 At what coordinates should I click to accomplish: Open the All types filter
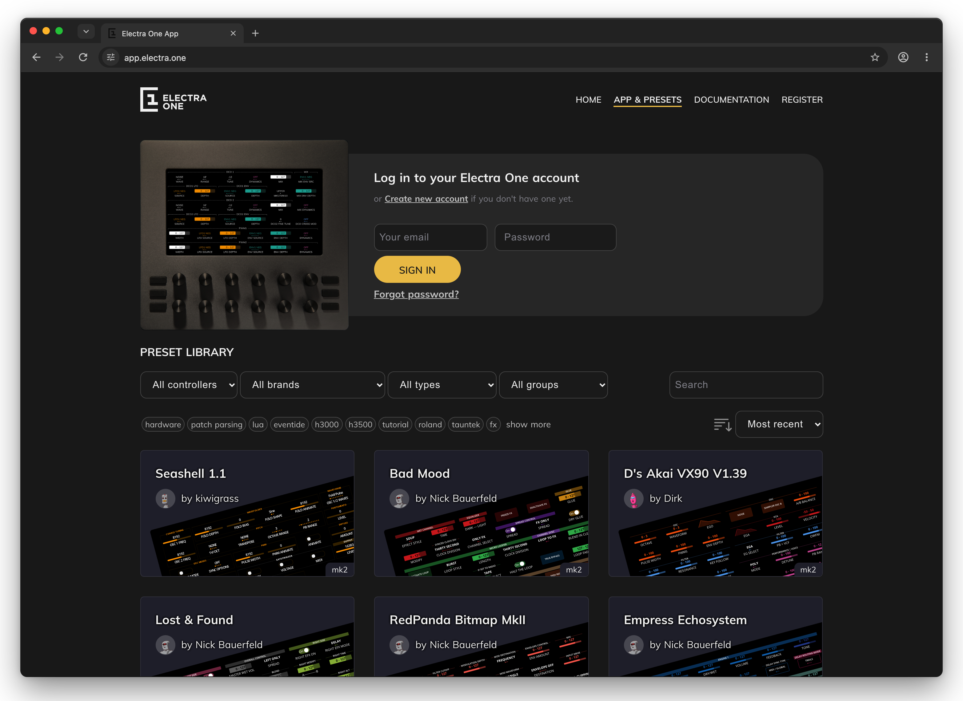click(x=442, y=385)
